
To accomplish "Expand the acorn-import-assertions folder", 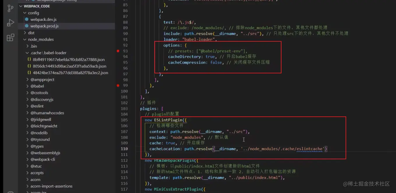I will [51, 186].
